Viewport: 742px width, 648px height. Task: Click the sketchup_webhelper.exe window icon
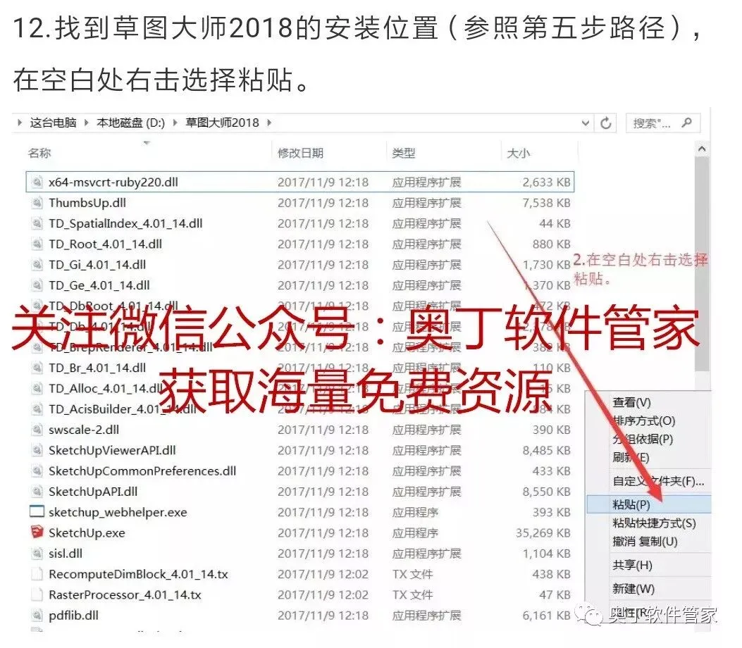[37, 512]
